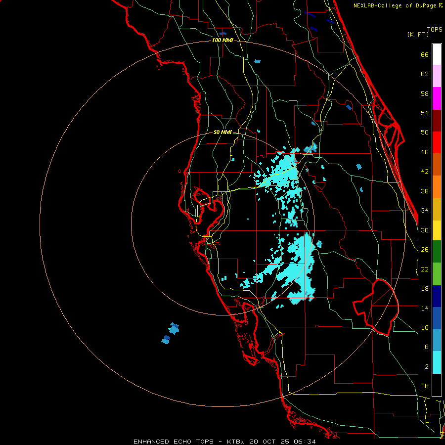
Task: Click the "26" legend label
Action: (425, 250)
